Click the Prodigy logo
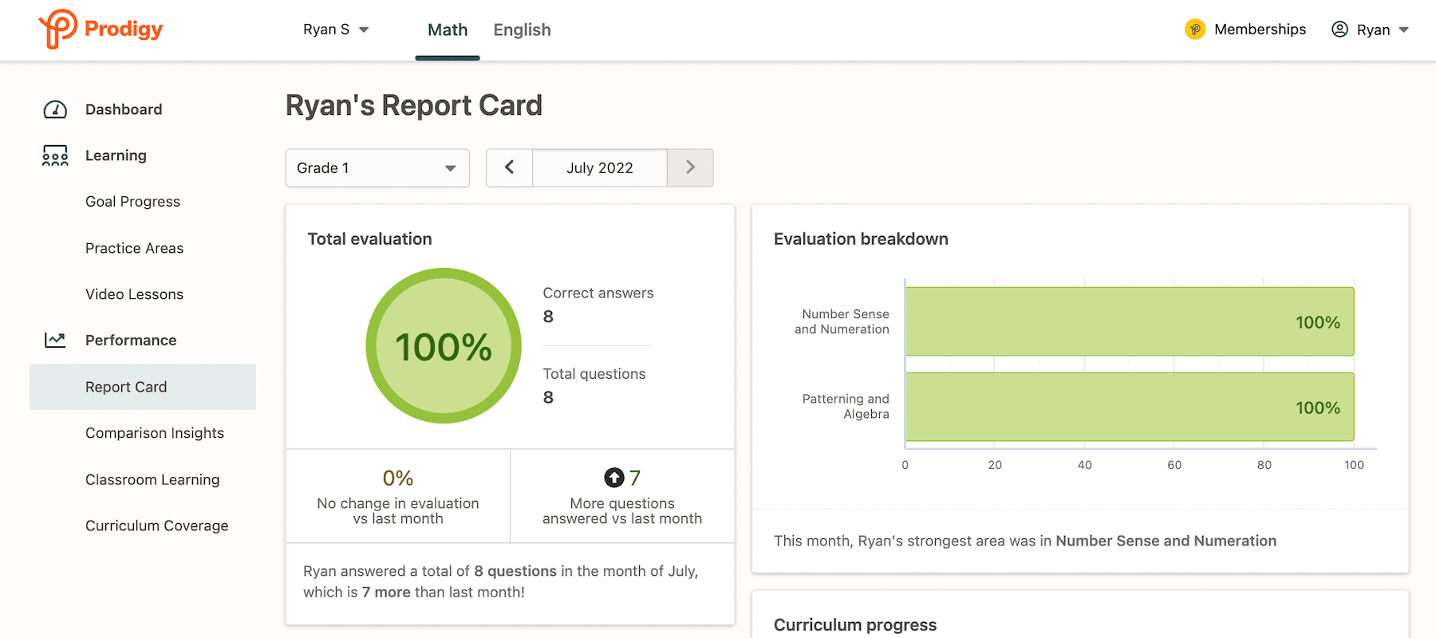This screenshot has height=638, width=1436. coord(100,30)
